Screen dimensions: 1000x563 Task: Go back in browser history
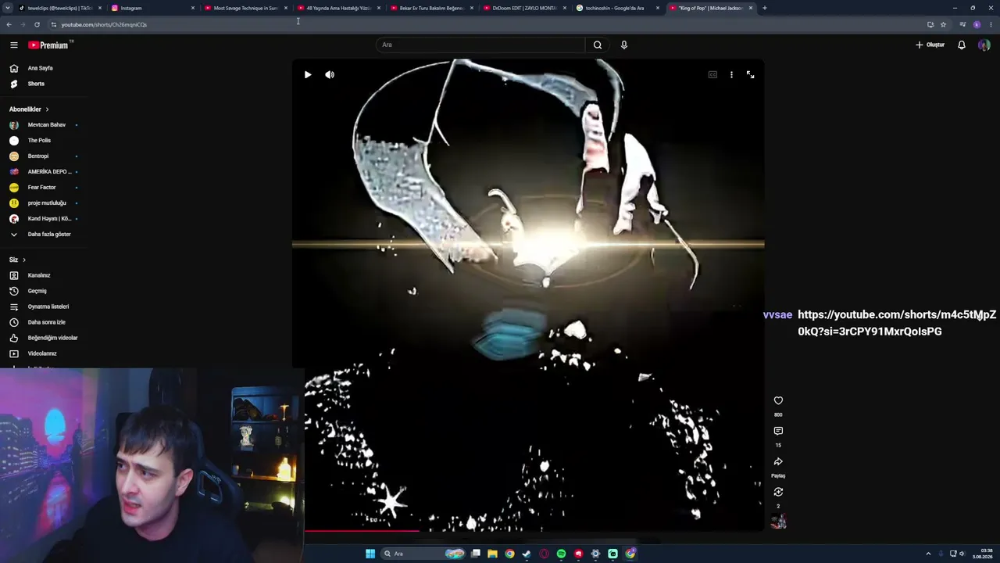(9, 24)
